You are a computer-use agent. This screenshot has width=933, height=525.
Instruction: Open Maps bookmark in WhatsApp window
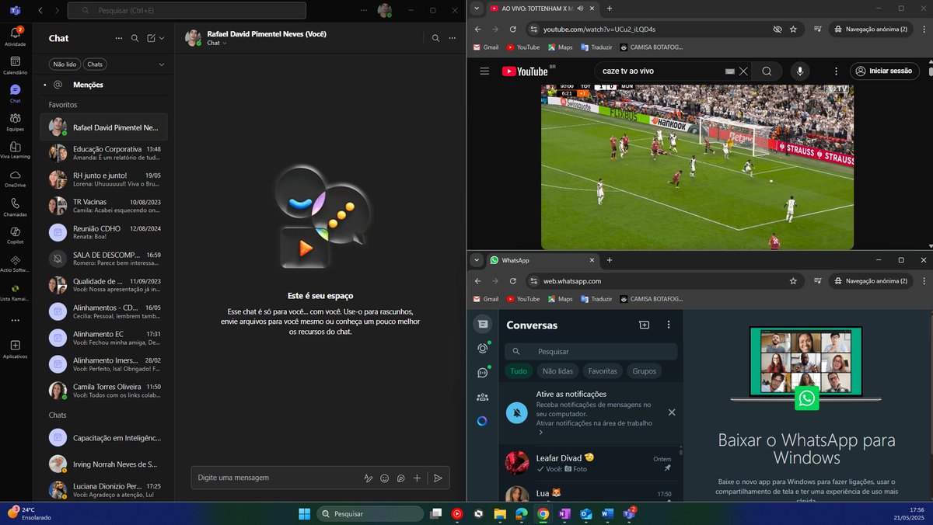(x=559, y=299)
